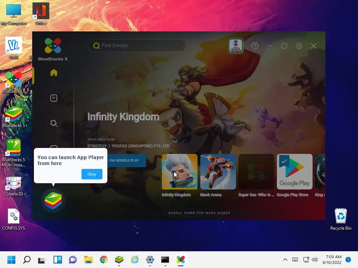This screenshot has height=268, width=358.
Task: Click the Find Games search magnifier icon
Action: click(x=96, y=46)
